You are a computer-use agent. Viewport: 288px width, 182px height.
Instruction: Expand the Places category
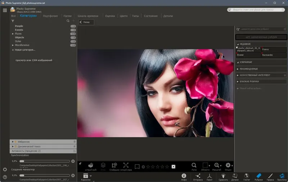(x=13, y=34)
